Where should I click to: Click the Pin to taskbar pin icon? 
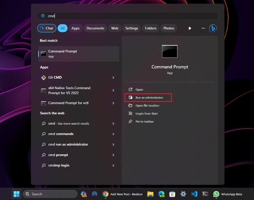click(131, 121)
